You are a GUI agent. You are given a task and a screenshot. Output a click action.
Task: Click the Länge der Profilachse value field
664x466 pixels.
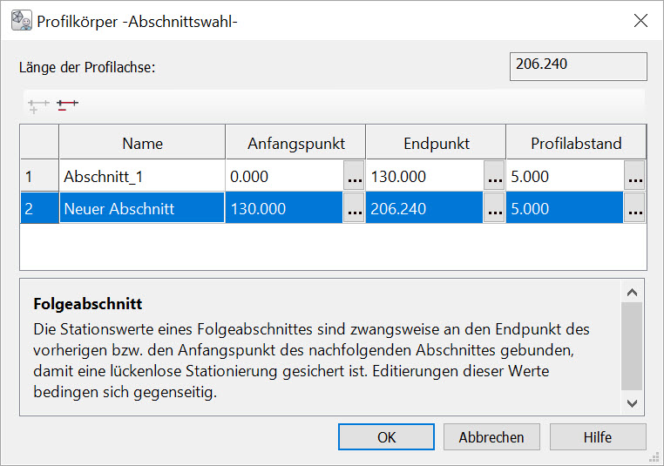578,66
